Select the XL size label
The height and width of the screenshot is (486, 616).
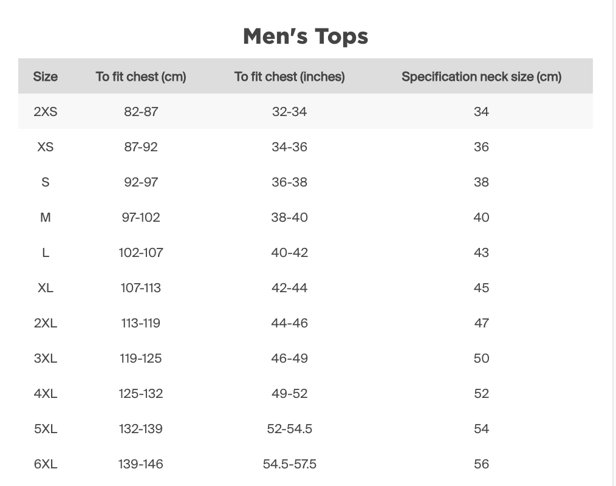(x=45, y=288)
